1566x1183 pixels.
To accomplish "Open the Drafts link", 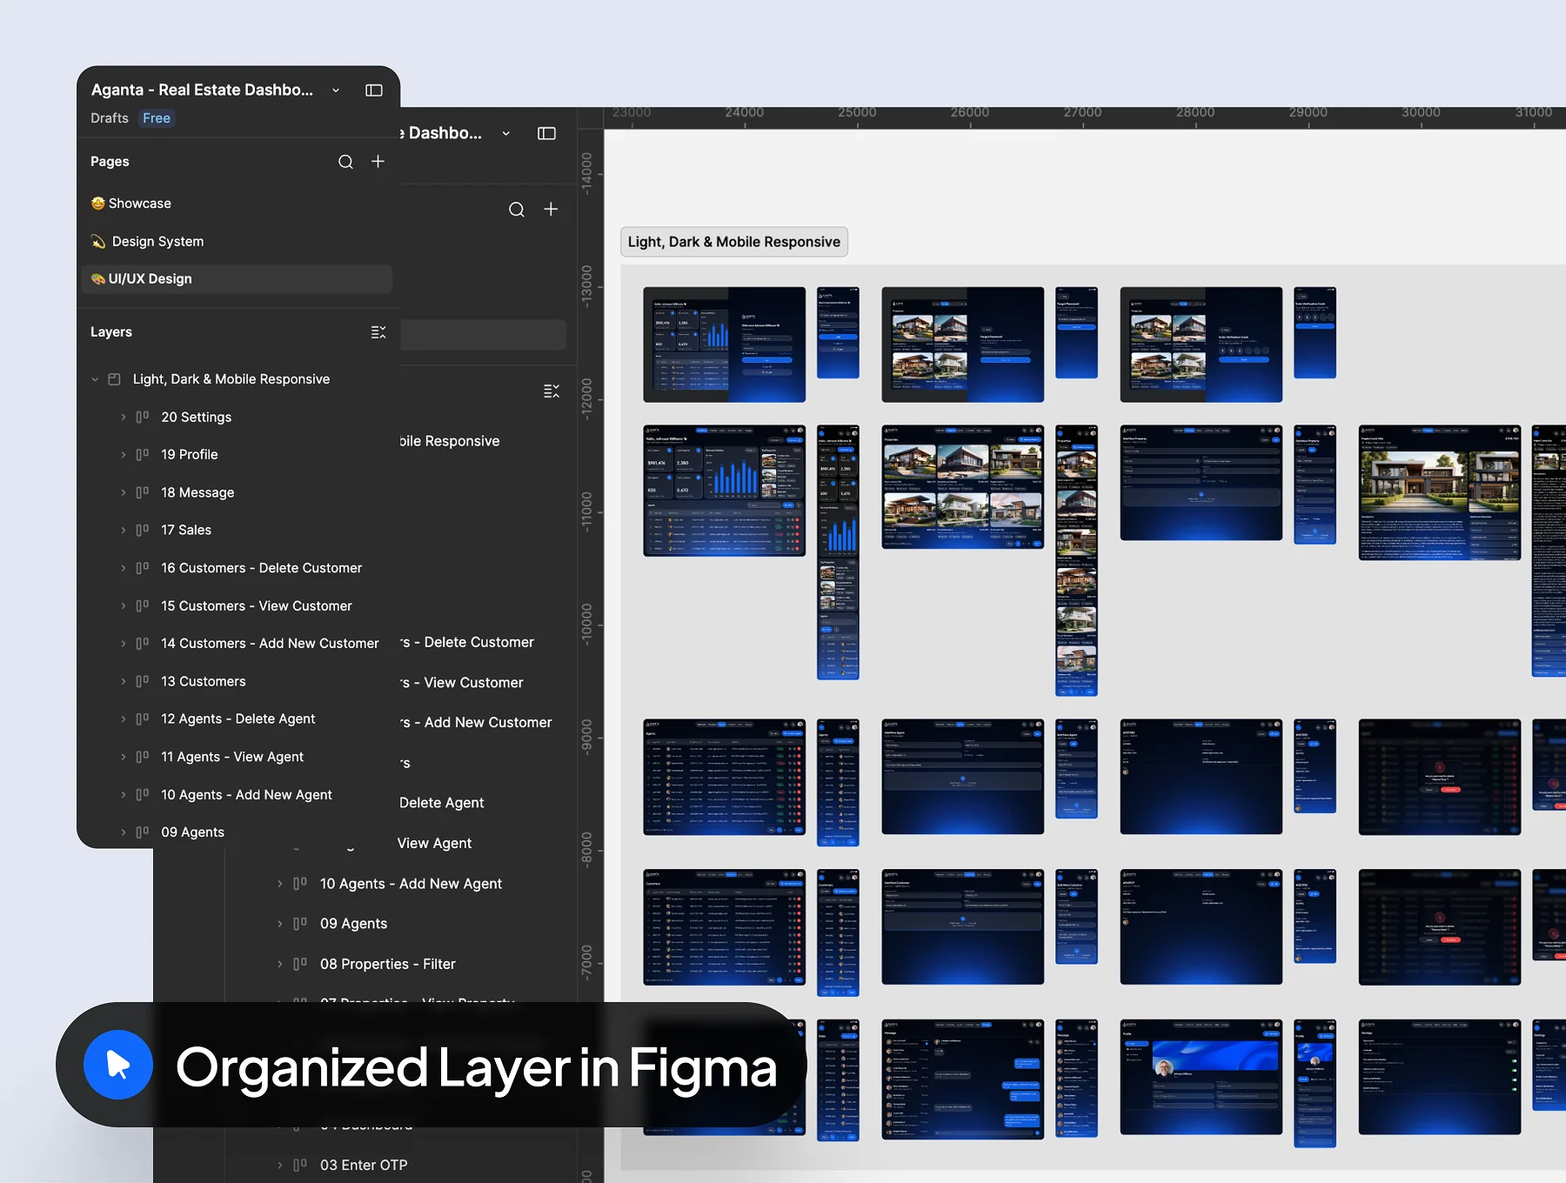I will click(110, 118).
